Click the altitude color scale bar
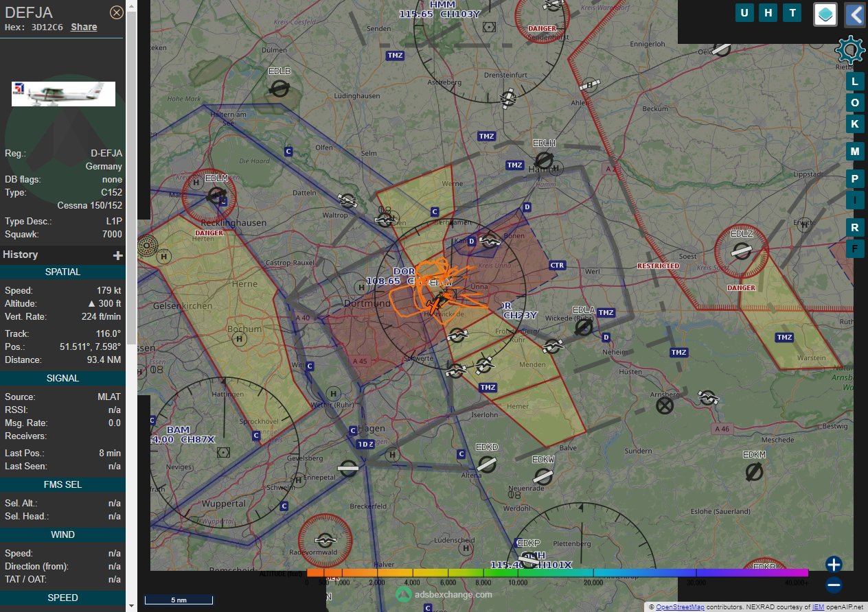The image size is (868, 612). click(557, 573)
